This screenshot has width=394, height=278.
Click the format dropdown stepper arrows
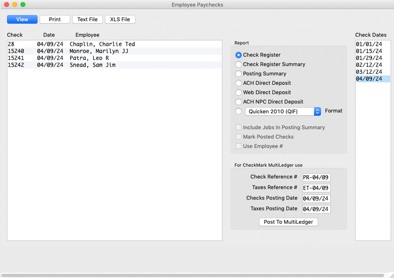318,111
